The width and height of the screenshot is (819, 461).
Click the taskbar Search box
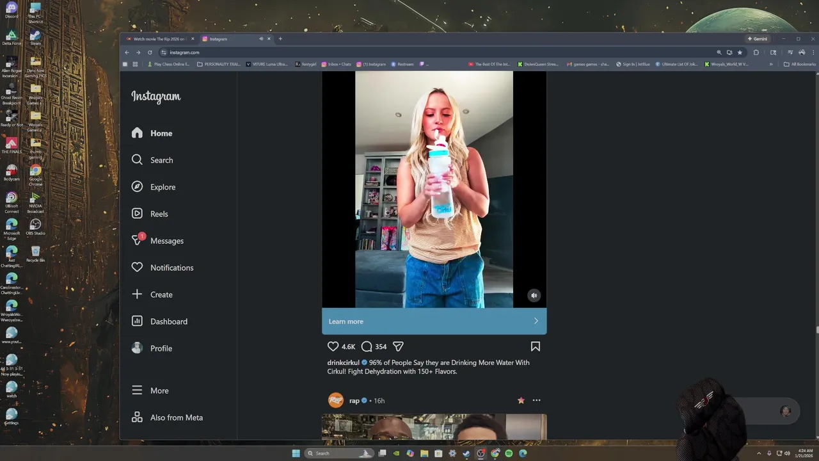pos(339,453)
